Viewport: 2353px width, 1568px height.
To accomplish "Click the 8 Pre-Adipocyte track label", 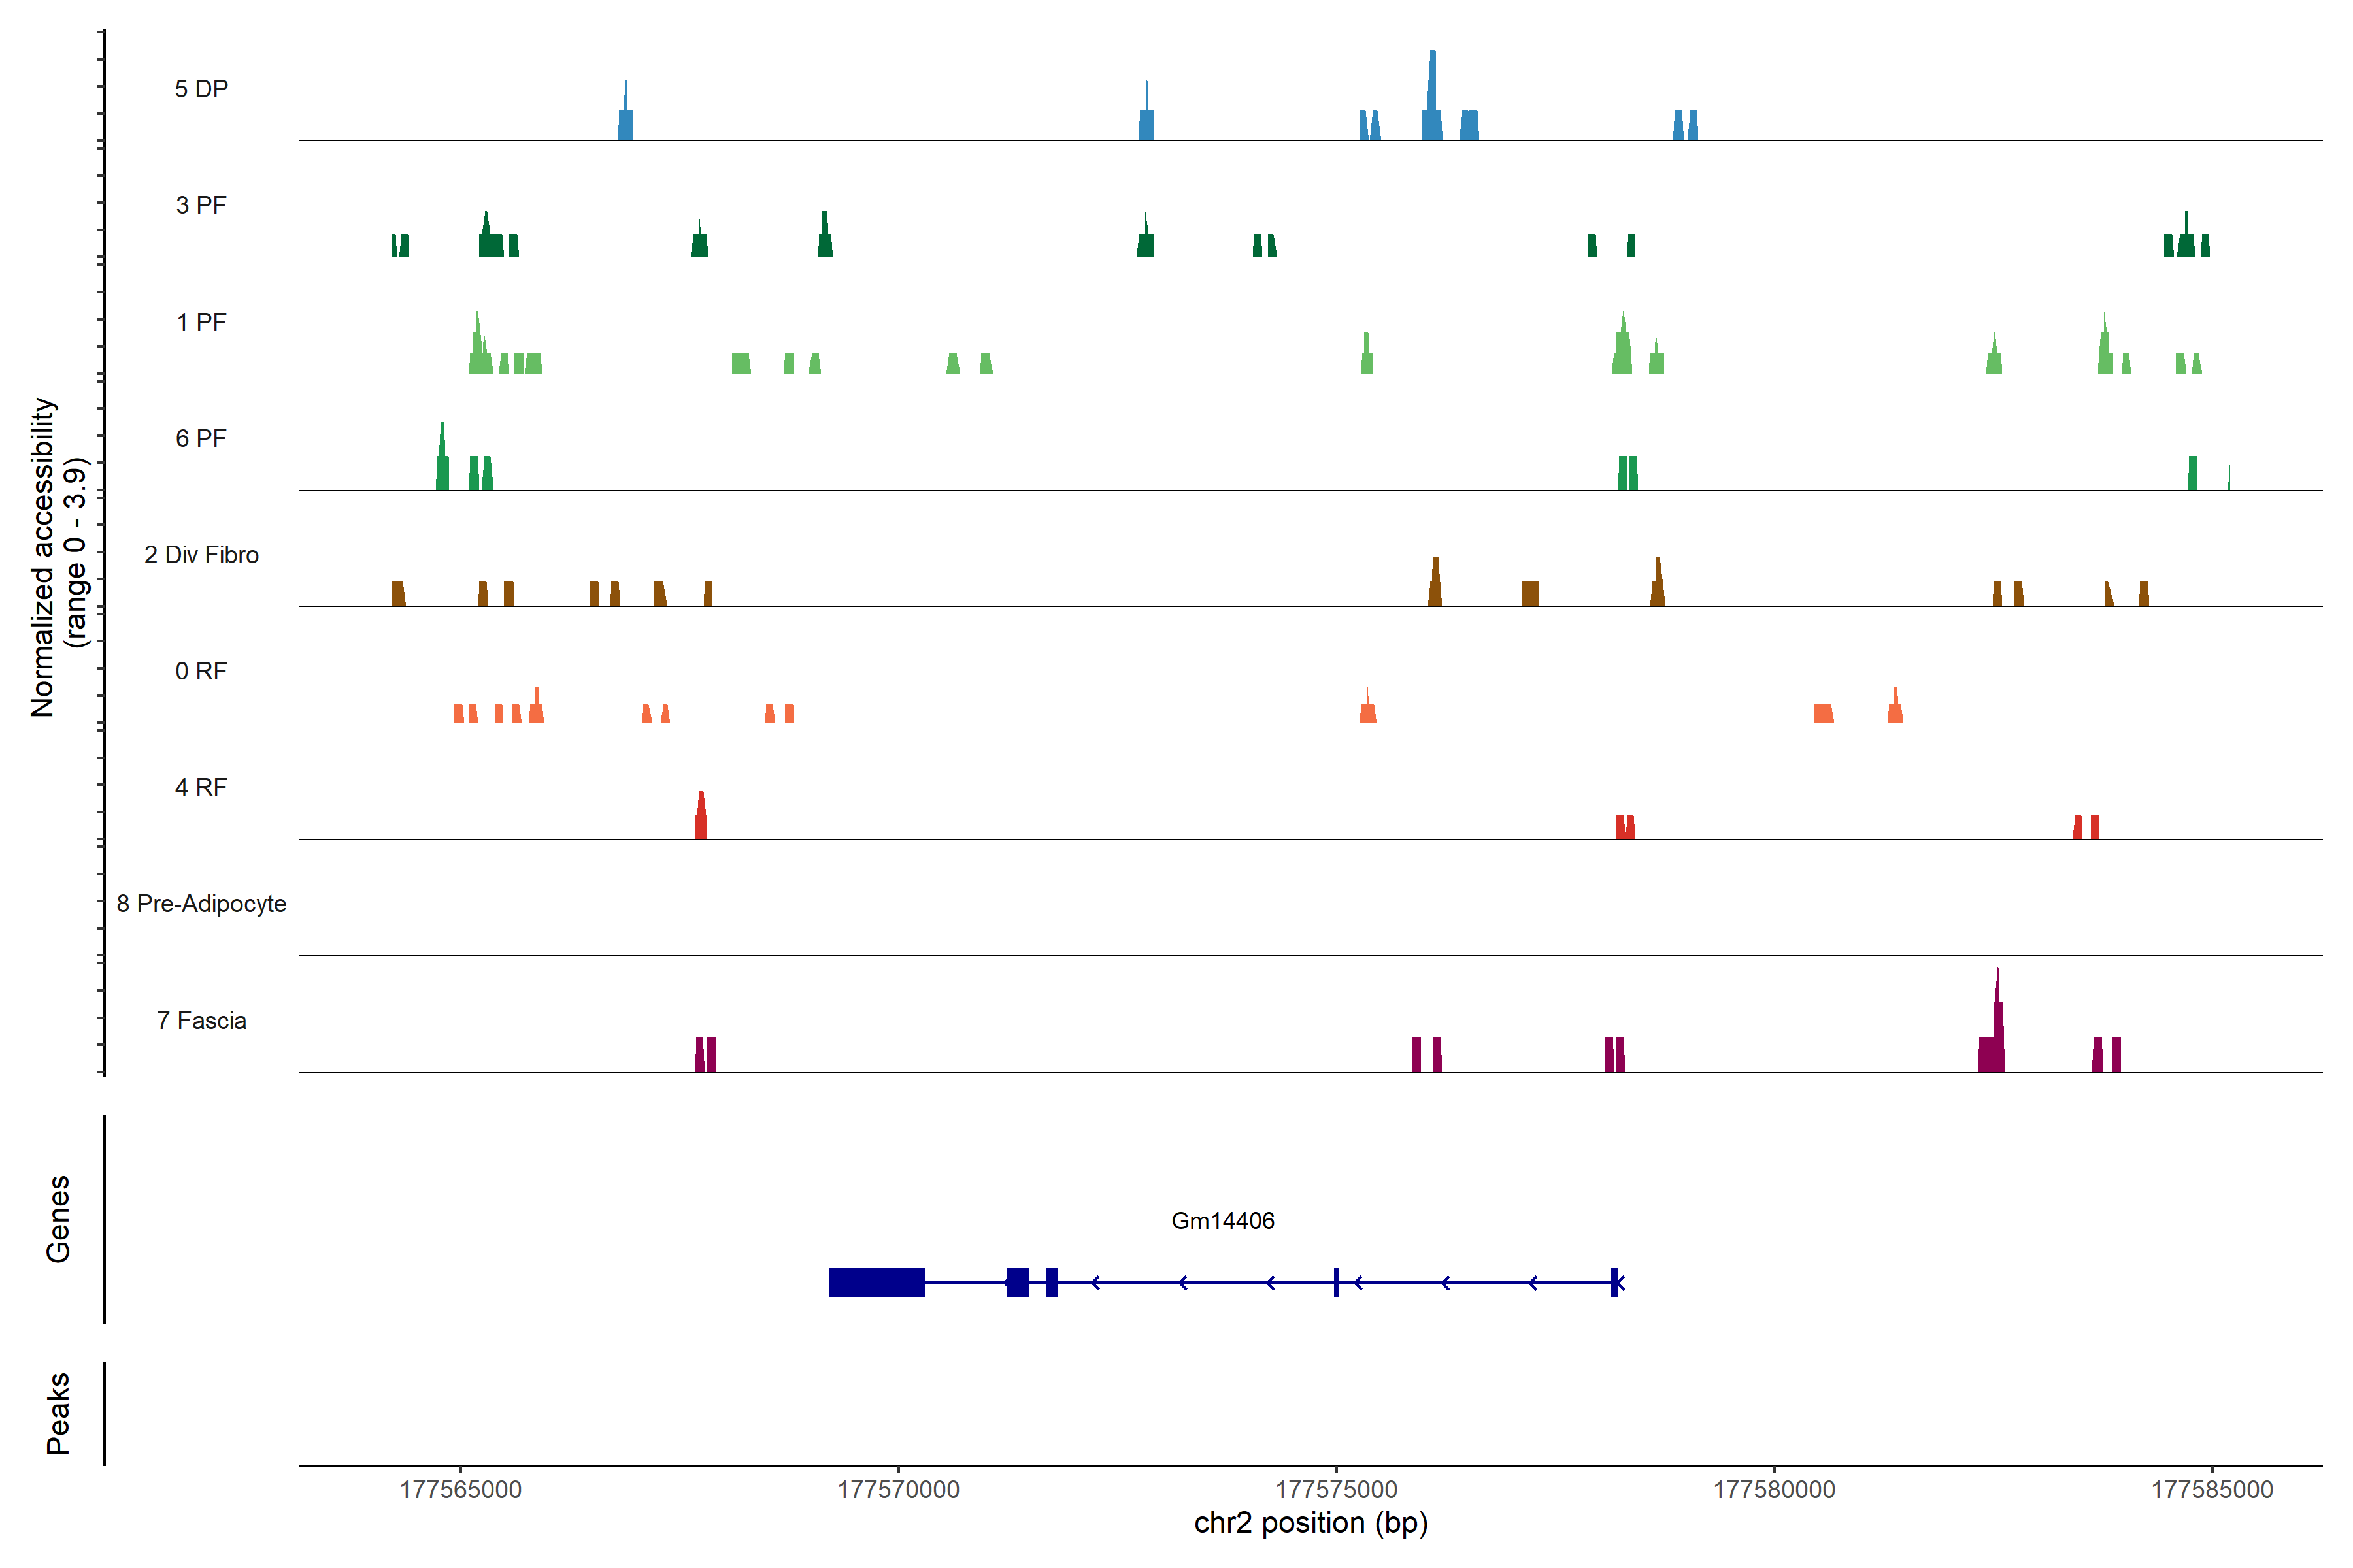I will tap(201, 904).
